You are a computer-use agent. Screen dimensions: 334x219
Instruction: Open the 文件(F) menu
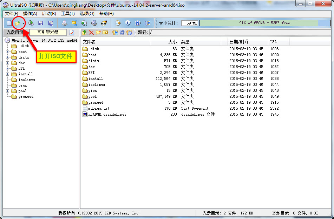pyautogui.click(x=12, y=14)
